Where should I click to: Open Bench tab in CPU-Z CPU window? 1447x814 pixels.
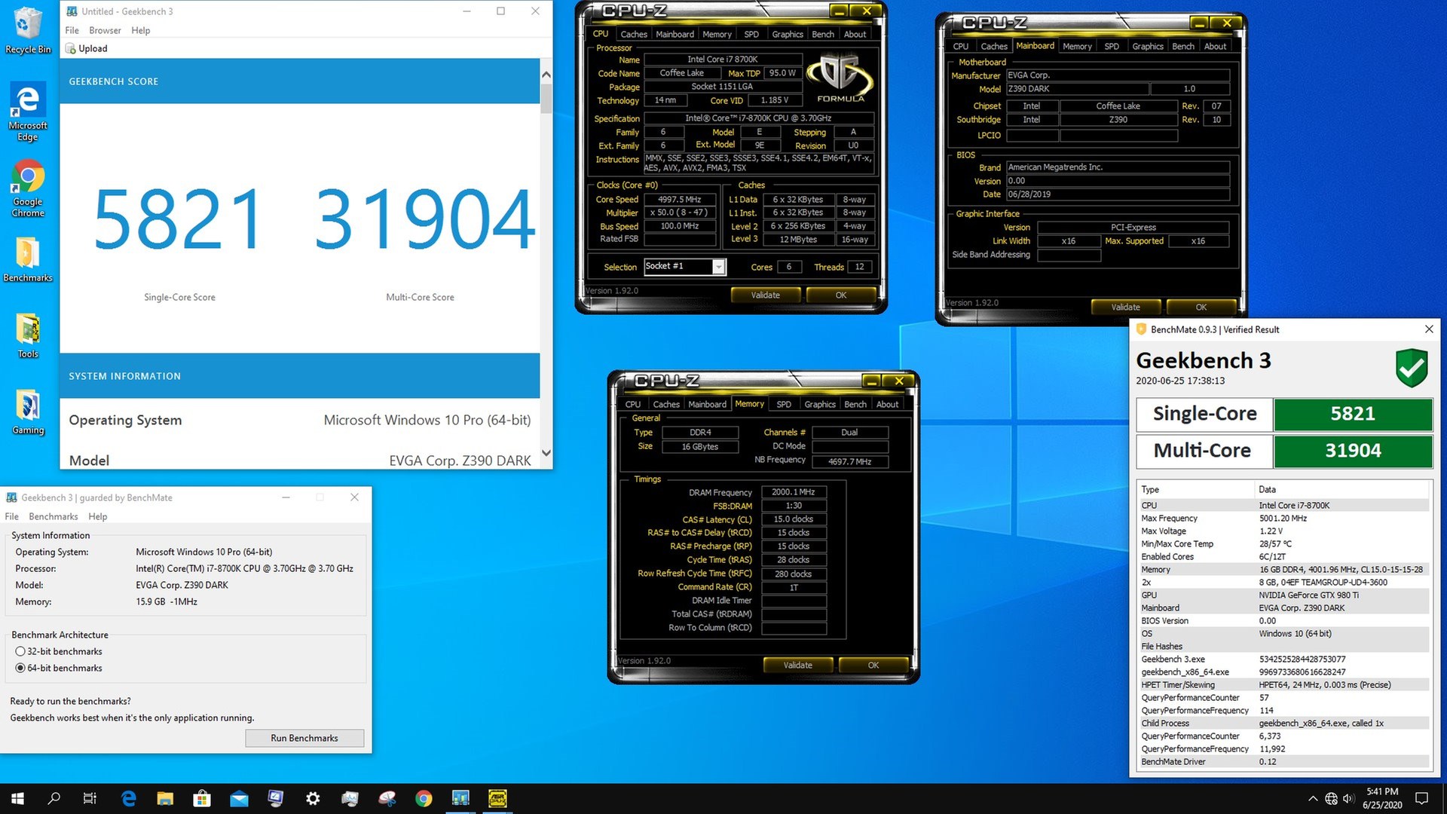(x=822, y=34)
